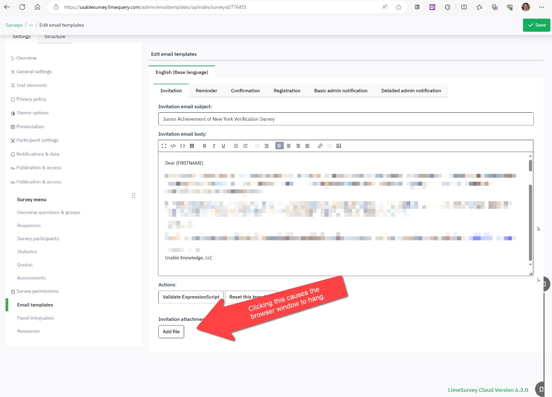The image size is (552, 397).
Task: Click the Bold formatting icon
Action: (204, 146)
